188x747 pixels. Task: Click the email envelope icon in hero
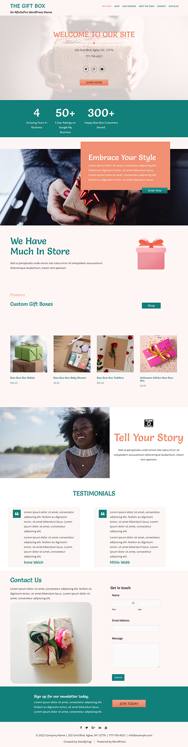click(x=102, y=69)
